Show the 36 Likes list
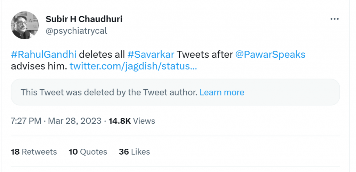This screenshot has width=356, height=172. tap(135, 152)
